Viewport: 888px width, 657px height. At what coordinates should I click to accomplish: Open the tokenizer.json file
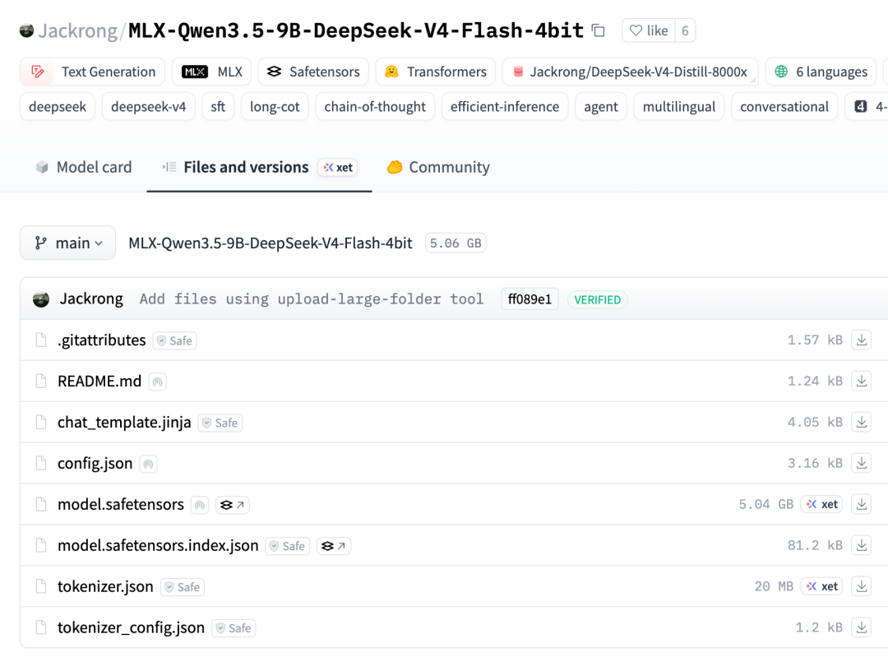[105, 586]
